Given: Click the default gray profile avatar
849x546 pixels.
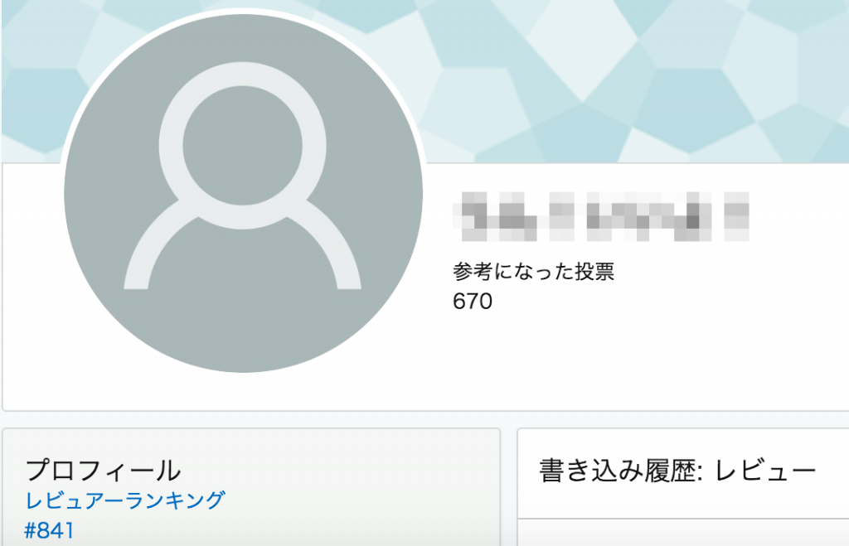Looking at the screenshot, I should tap(243, 193).
